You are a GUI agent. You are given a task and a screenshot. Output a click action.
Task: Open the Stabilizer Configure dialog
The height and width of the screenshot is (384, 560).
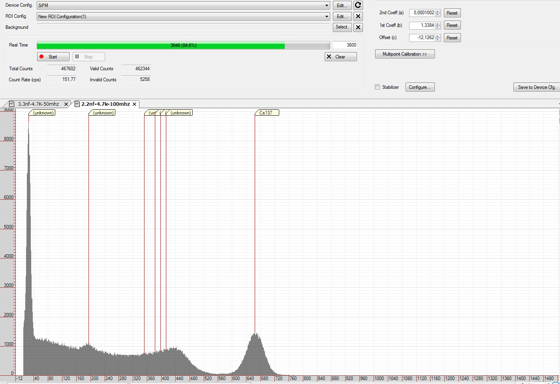pos(420,87)
